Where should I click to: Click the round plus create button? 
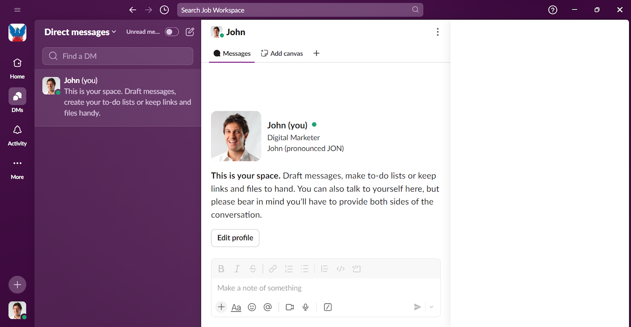point(17,284)
